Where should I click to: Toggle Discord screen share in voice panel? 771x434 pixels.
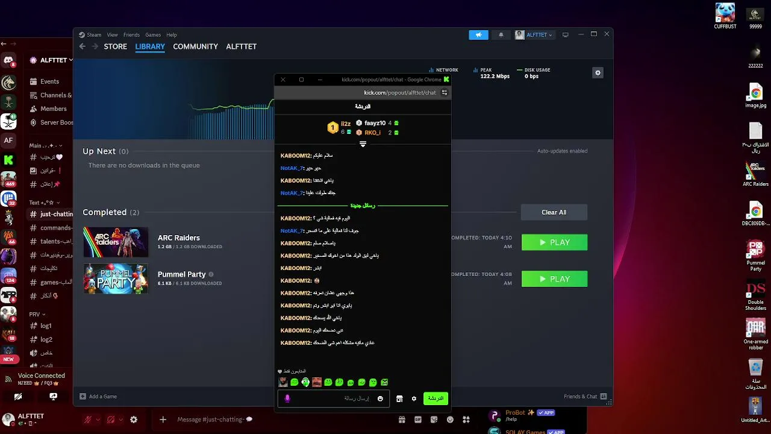[54, 397]
